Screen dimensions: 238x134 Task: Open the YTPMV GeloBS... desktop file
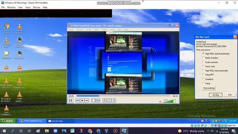point(19,97)
